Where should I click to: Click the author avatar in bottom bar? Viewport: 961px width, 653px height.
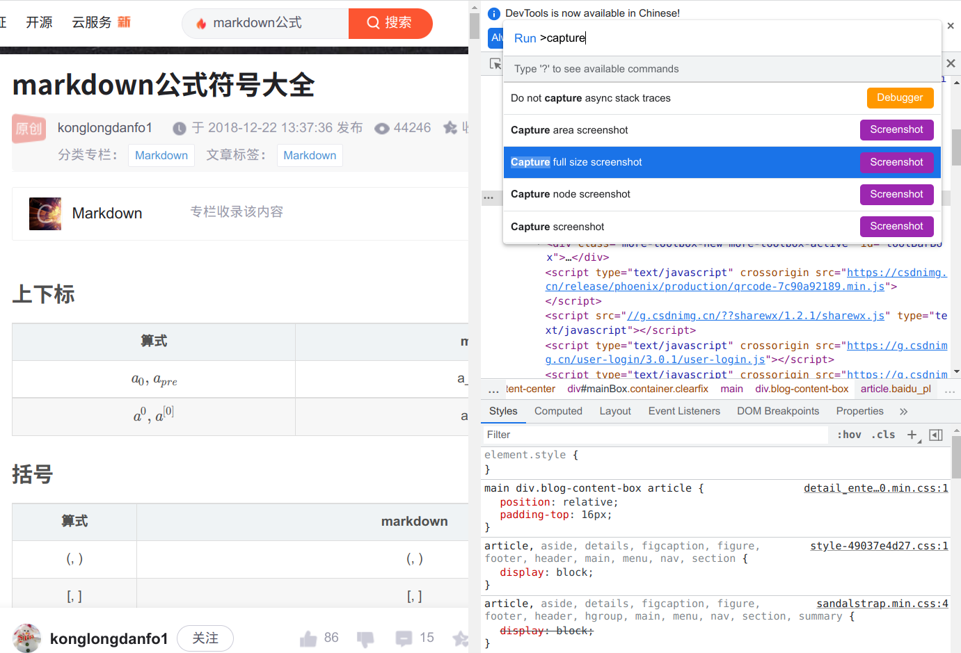[x=26, y=638]
